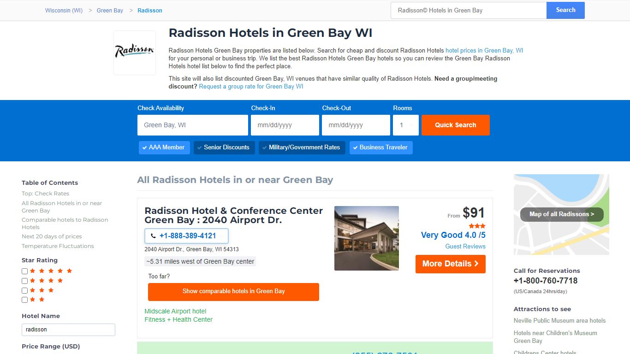Jump to All Radisson Hotels in or near Green Bay
Image resolution: width=630 pixels, height=354 pixels.
(62, 207)
